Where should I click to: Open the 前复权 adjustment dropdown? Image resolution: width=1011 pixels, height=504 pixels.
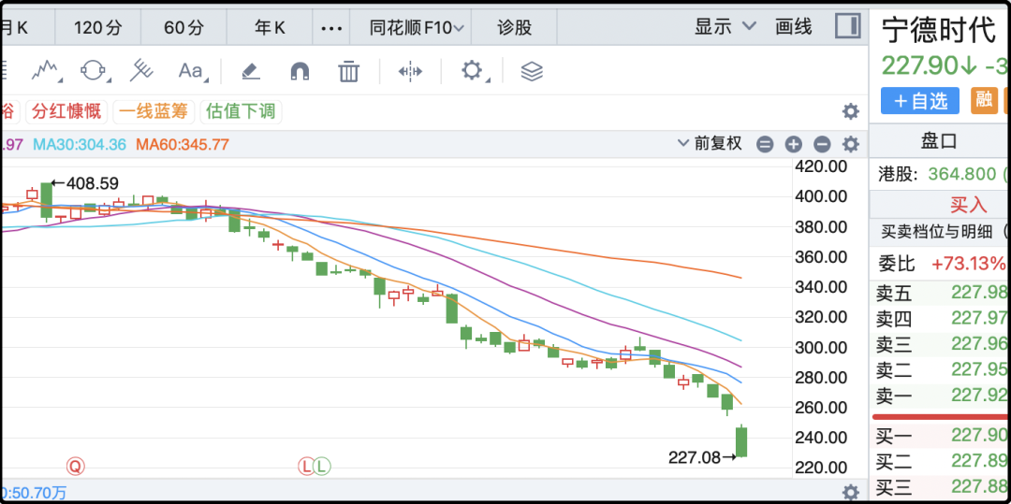click(710, 144)
